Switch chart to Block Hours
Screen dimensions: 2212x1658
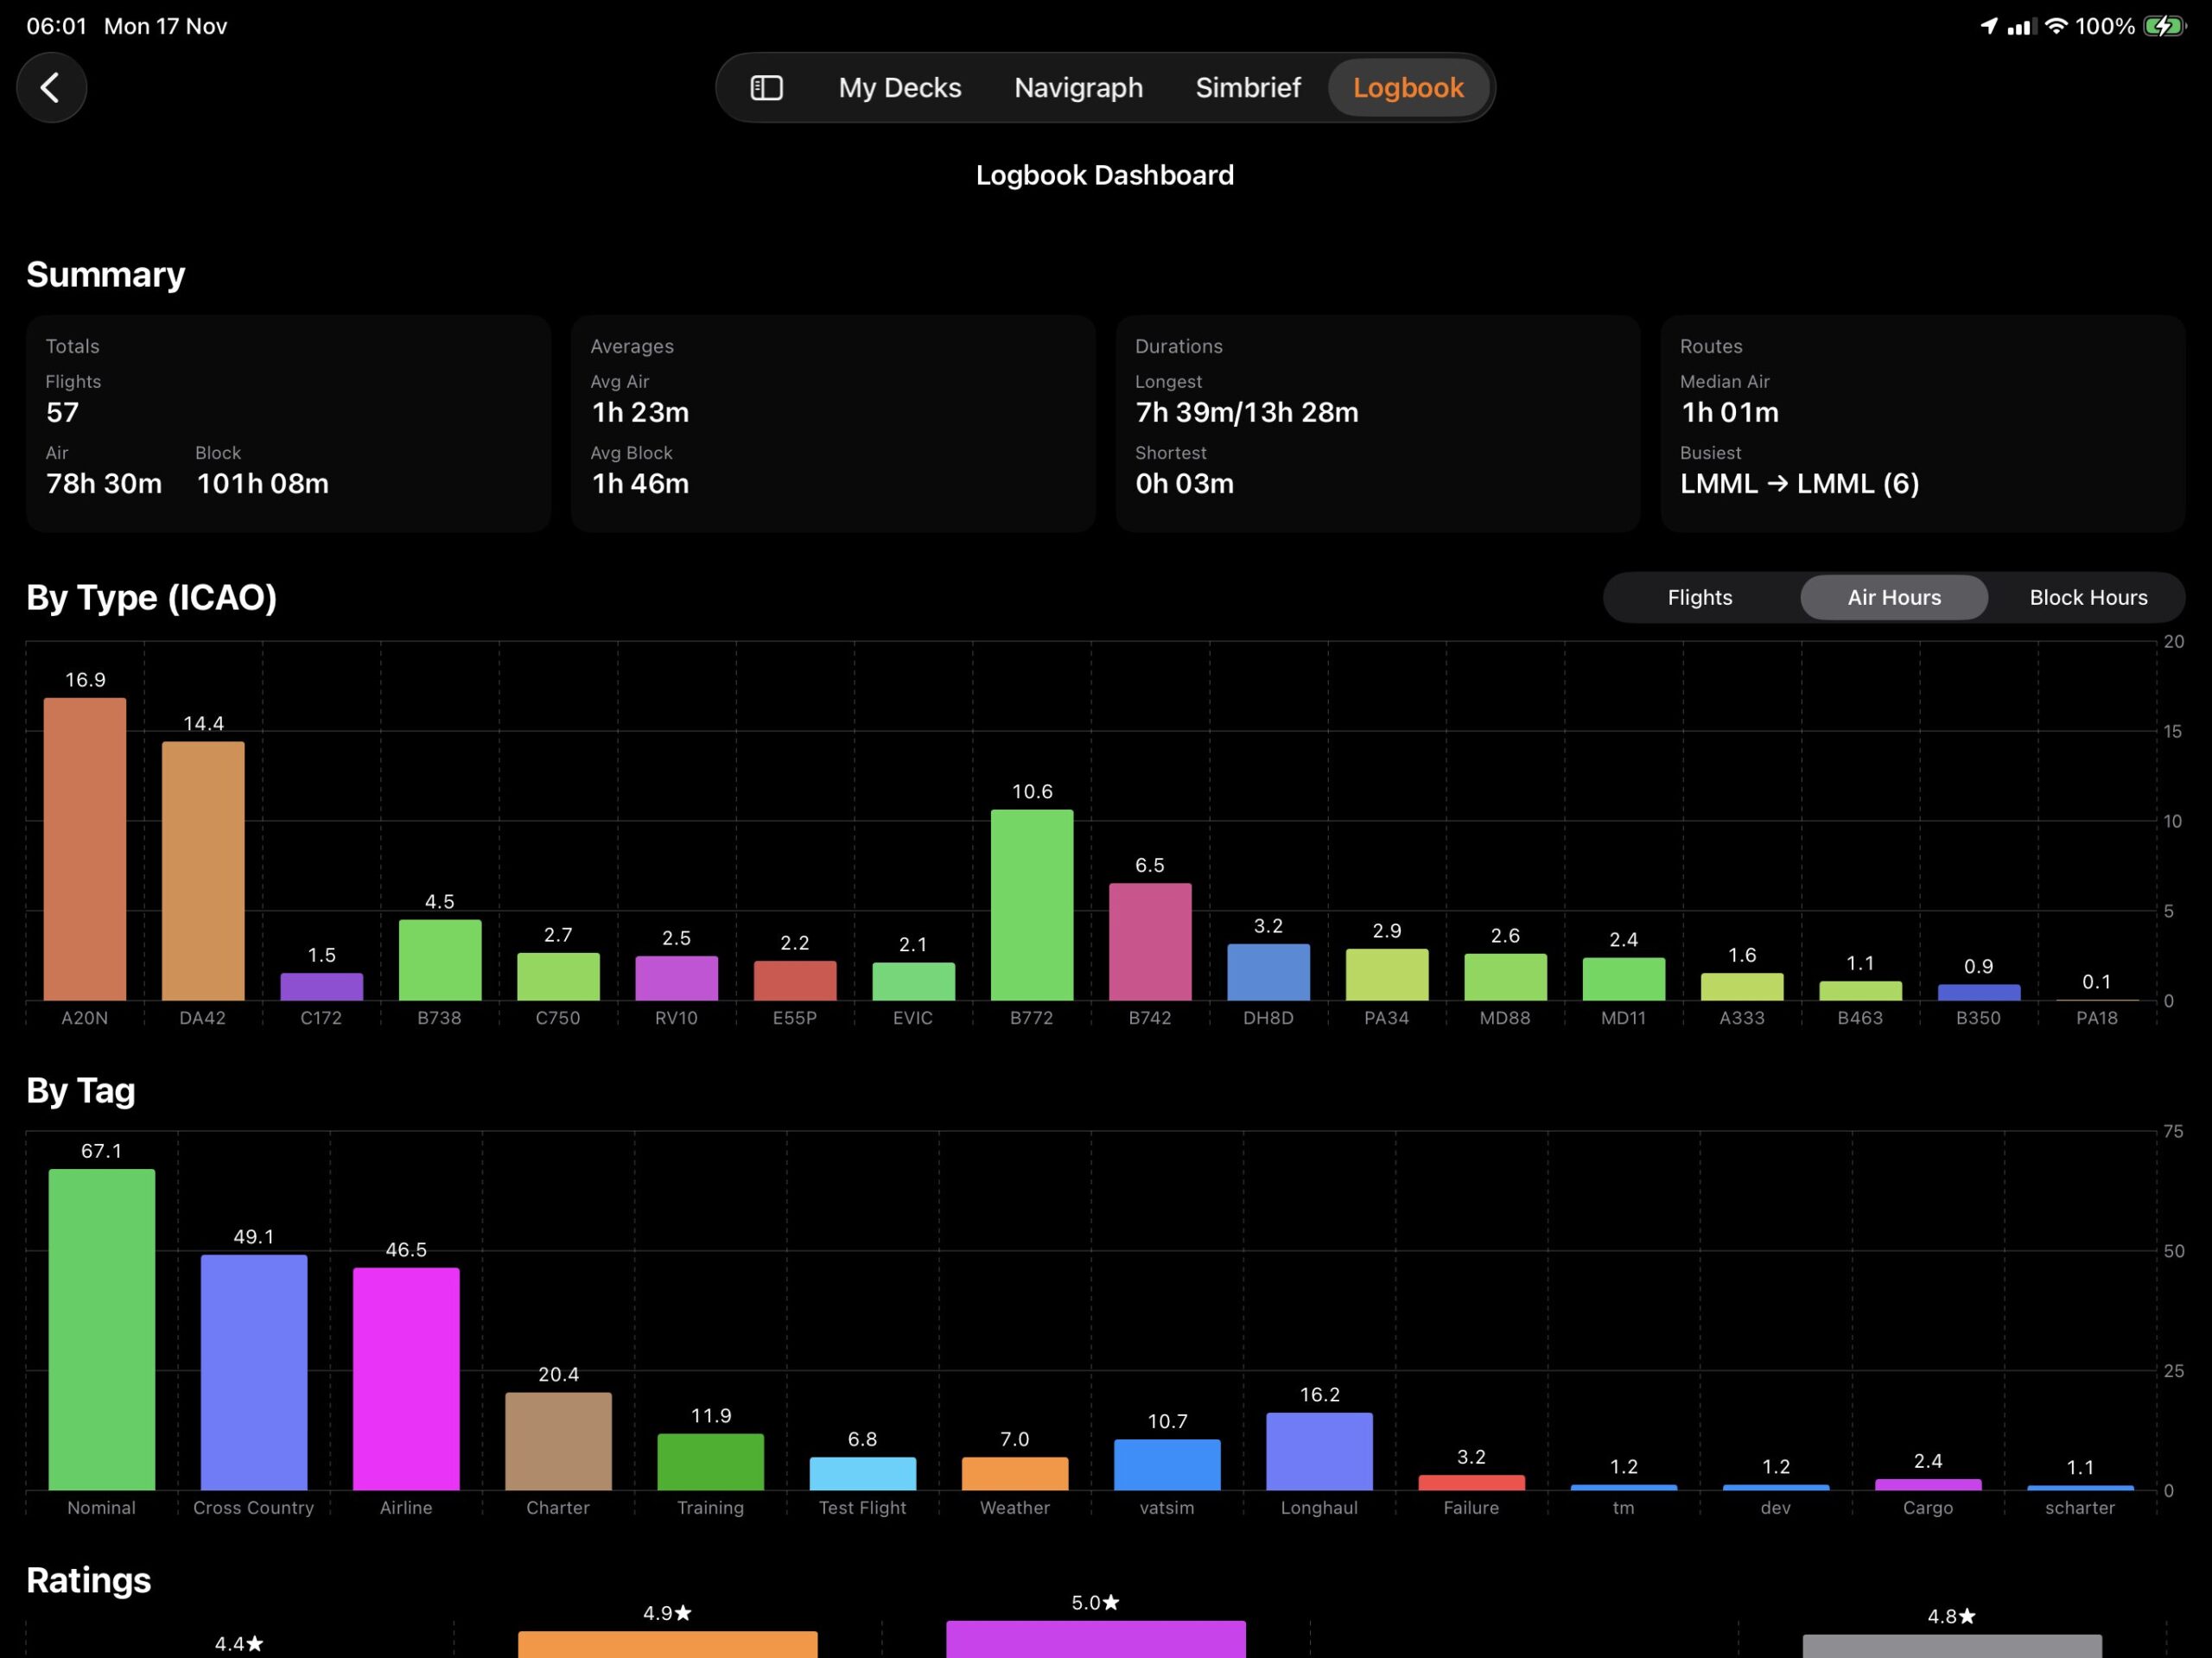[x=2087, y=597]
